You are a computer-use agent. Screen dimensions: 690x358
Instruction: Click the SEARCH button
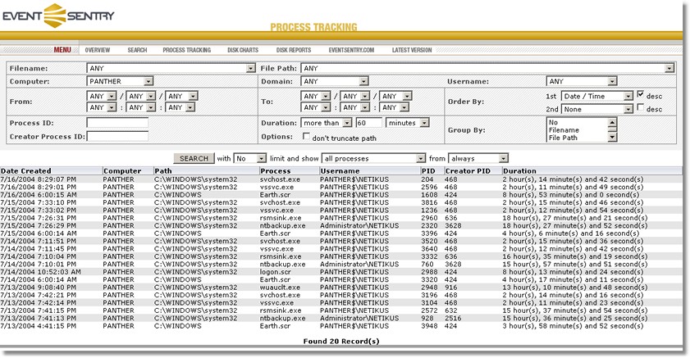coord(194,159)
